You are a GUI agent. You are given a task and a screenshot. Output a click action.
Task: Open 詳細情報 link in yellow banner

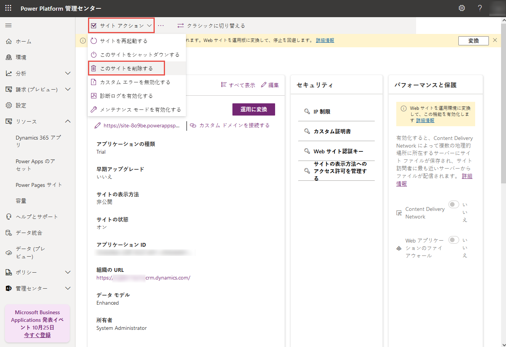click(325, 40)
